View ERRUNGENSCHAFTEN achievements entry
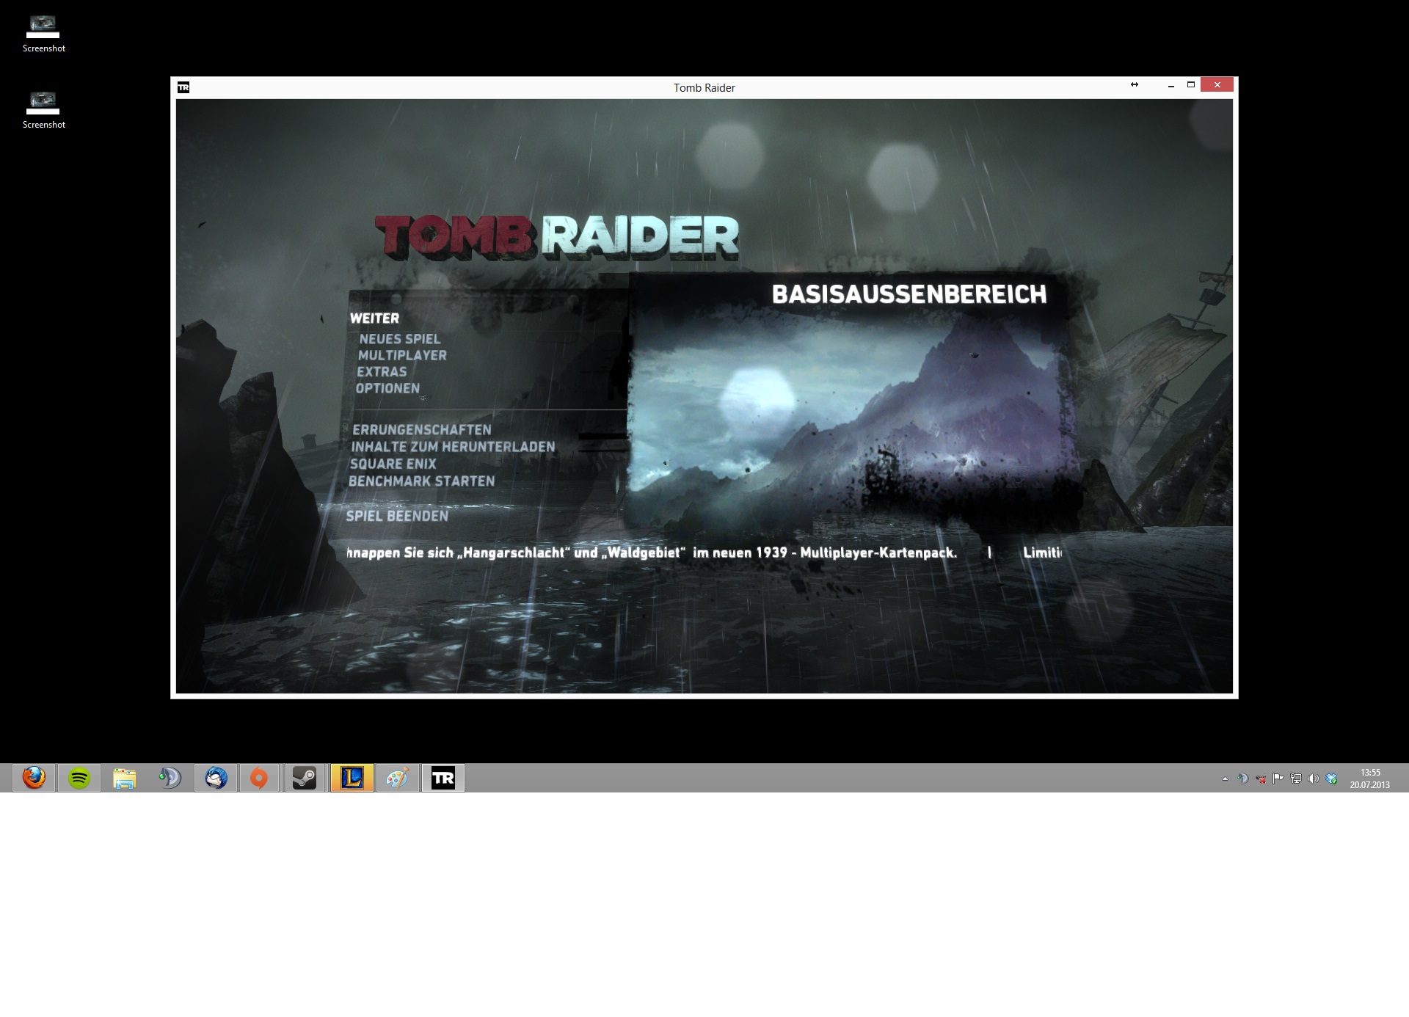Screen dimensions: 1409x1017 click(x=421, y=430)
